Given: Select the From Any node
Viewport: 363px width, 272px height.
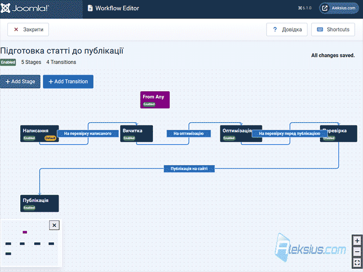Looking at the screenshot, I should pos(155,99).
